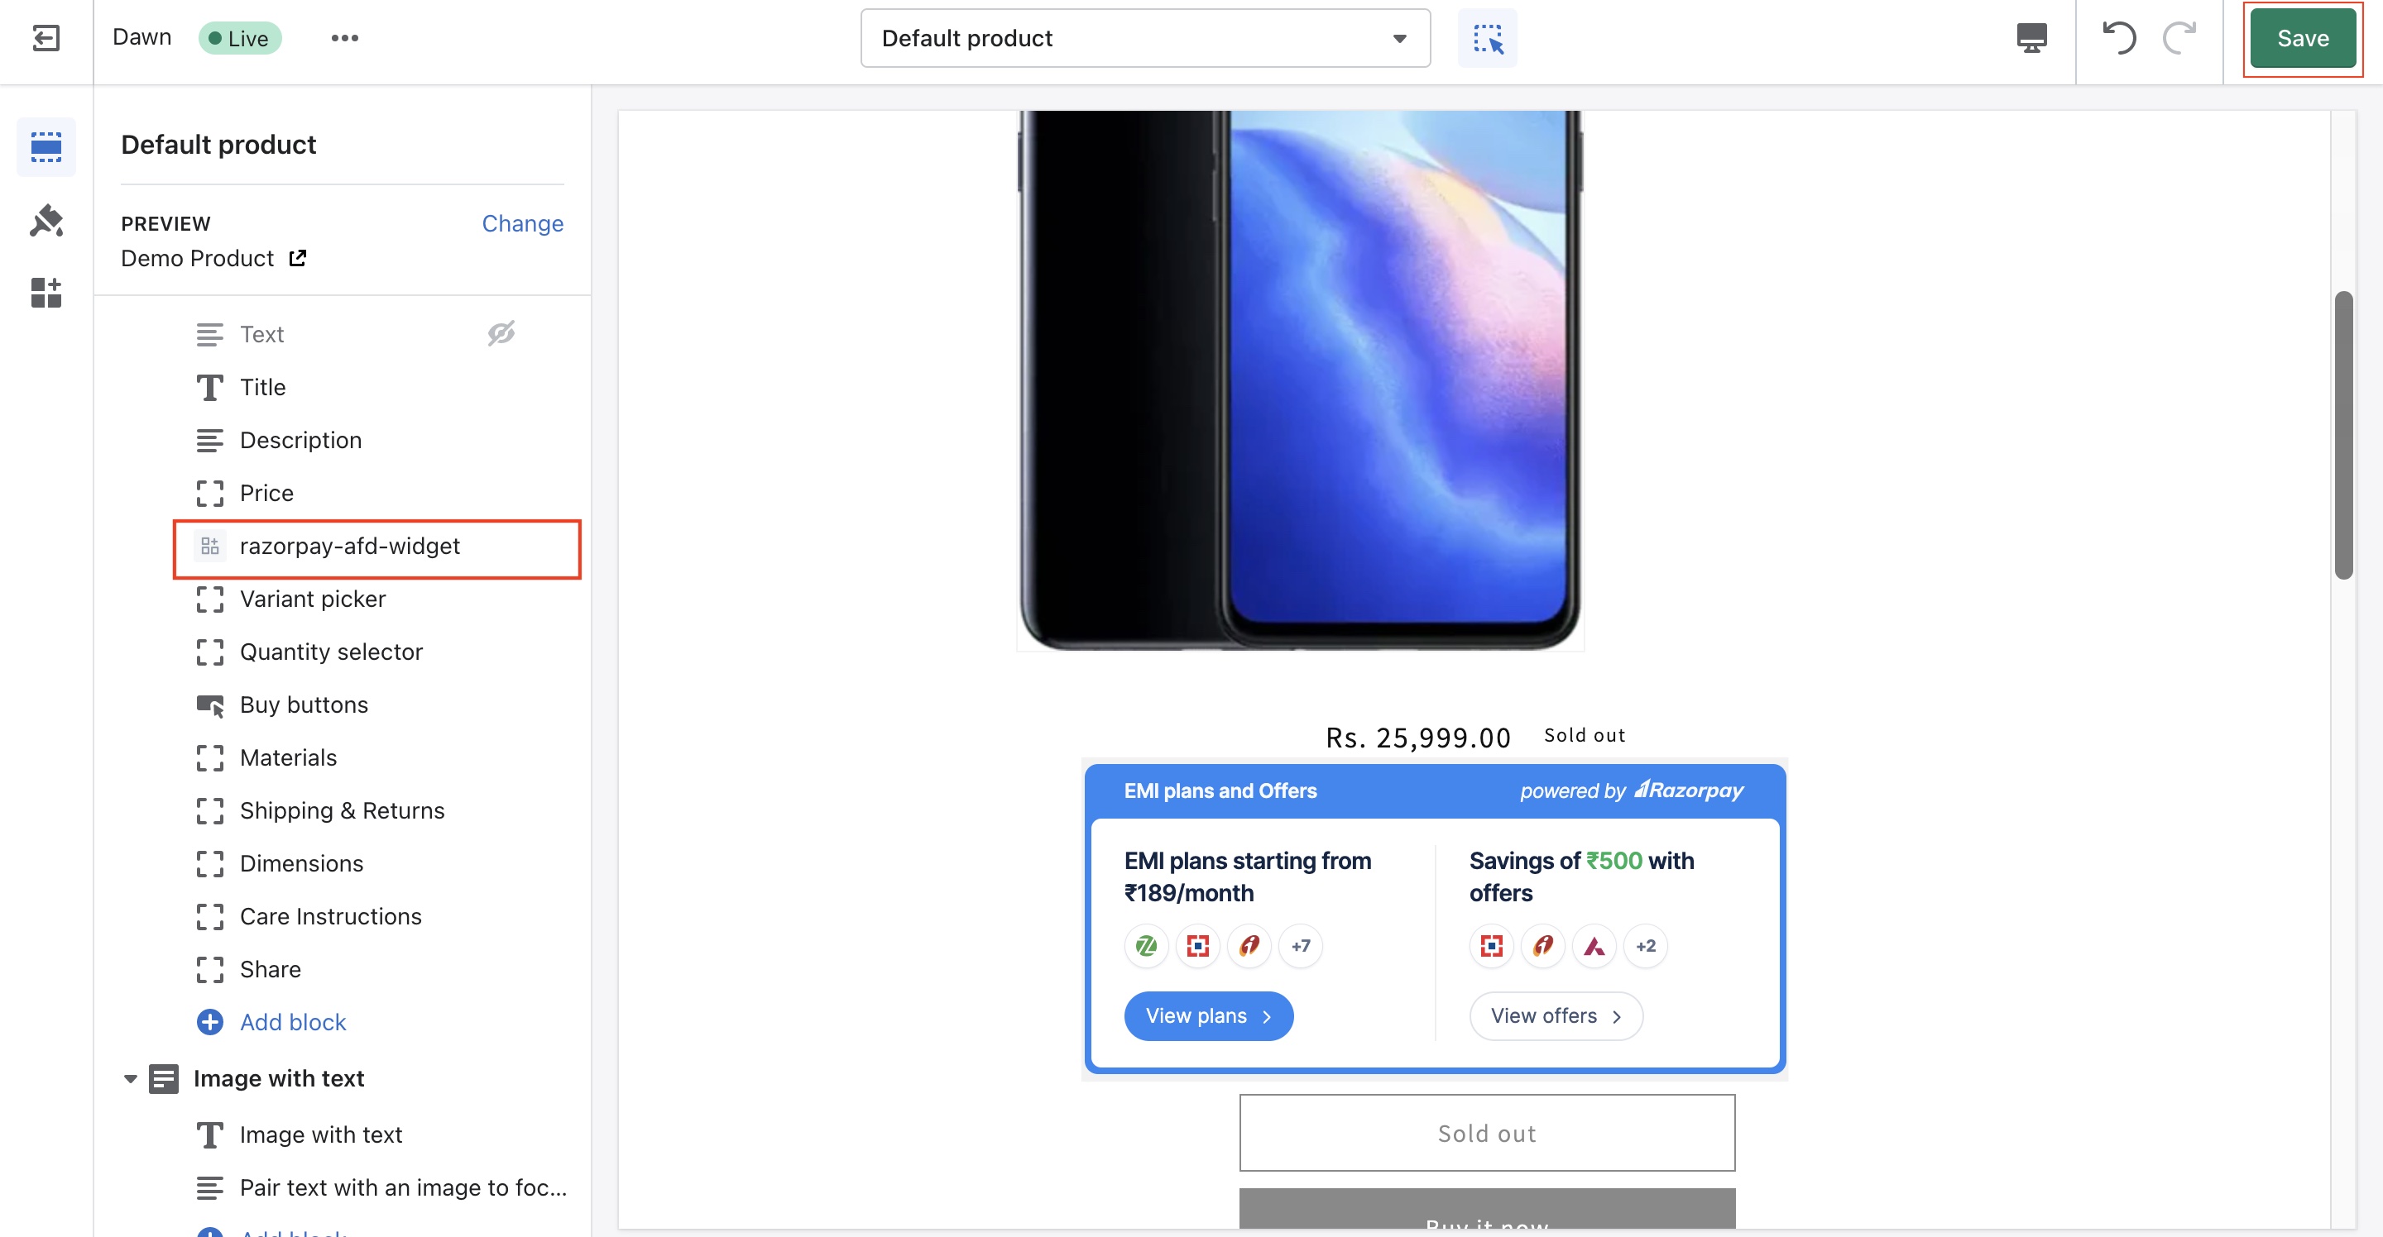Viewport: 2383px width, 1237px height.
Task: Click the more options ellipsis icon
Action: (x=343, y=36)
